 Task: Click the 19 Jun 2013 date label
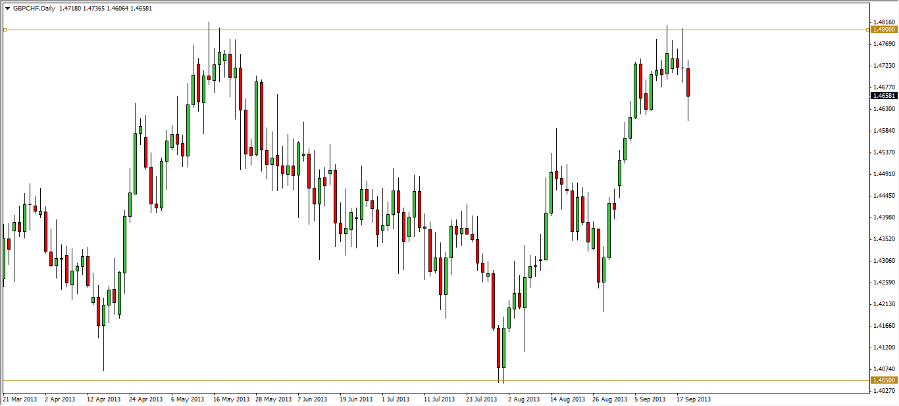pos(357,399)
